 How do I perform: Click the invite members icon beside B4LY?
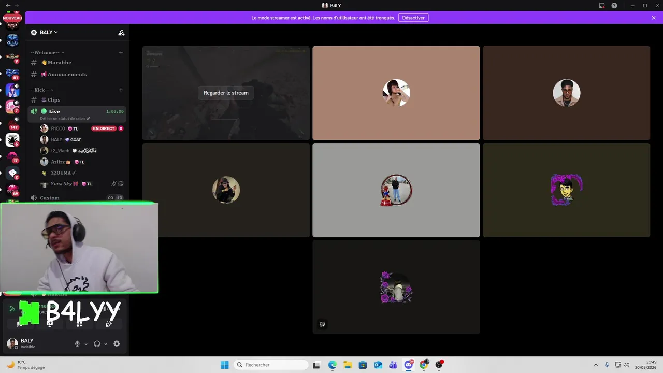(x=121, y=32)
